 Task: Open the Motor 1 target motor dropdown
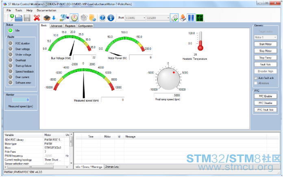point(265,37)
